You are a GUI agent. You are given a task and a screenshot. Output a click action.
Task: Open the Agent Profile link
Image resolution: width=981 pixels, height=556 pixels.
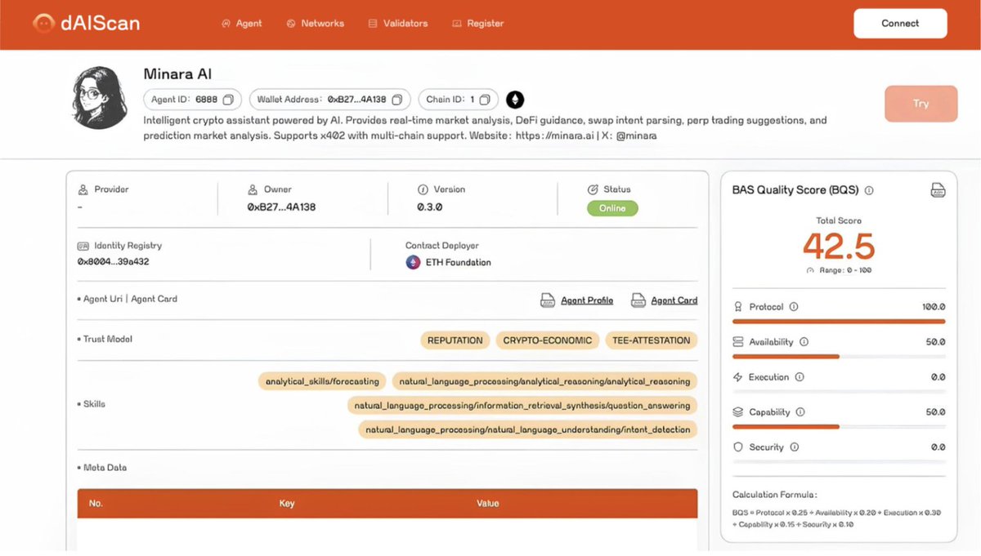(587, 300)
